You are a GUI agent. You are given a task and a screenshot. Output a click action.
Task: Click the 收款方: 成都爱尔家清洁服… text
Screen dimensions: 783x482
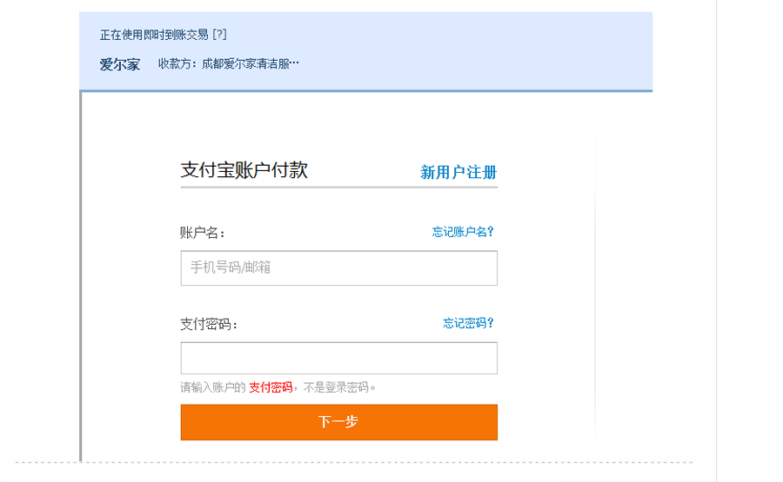pyautogui.click(x=229, y=63)
